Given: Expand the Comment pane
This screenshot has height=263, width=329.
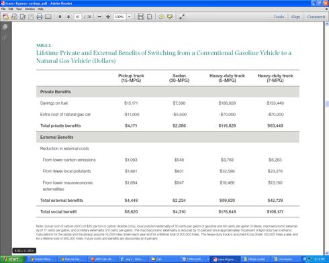Looking at the screenshot, I should [x=316, y=17].
